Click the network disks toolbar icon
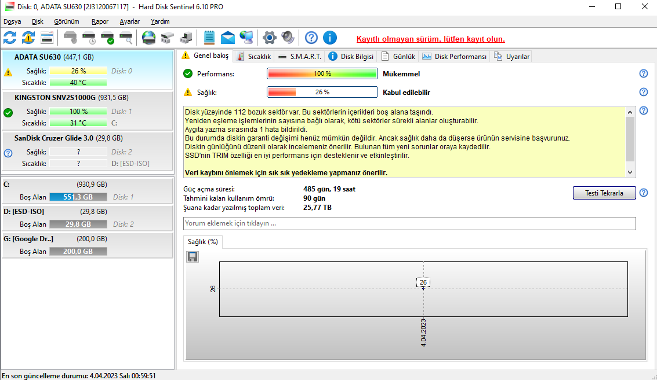 167,38
